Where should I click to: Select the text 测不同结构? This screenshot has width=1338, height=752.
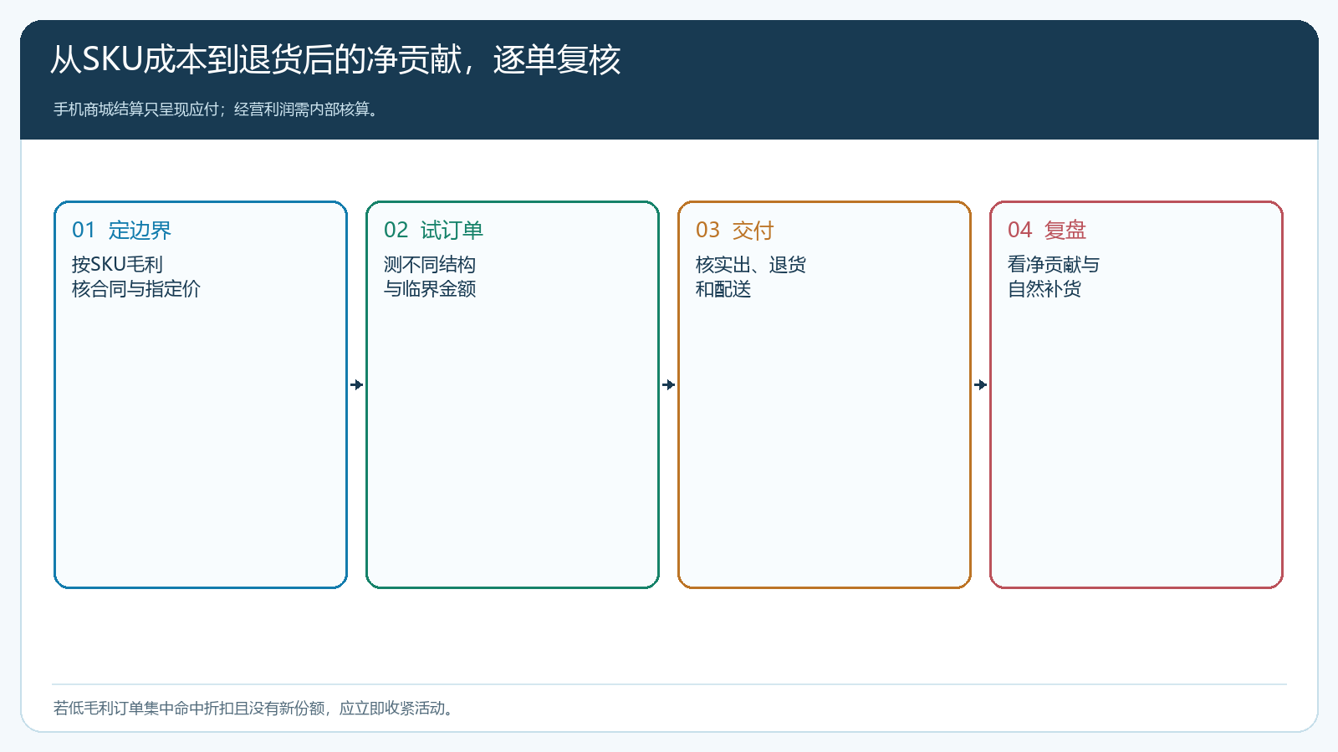430,264
